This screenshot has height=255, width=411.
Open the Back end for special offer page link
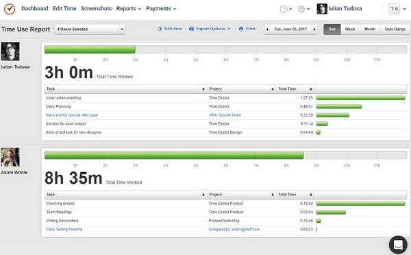[72, 115]
